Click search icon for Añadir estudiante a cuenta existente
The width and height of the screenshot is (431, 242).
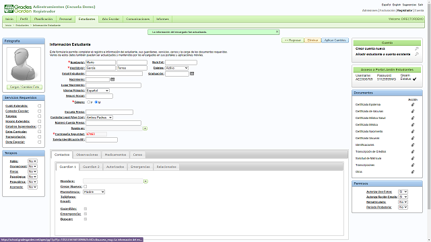pos(417,54)
